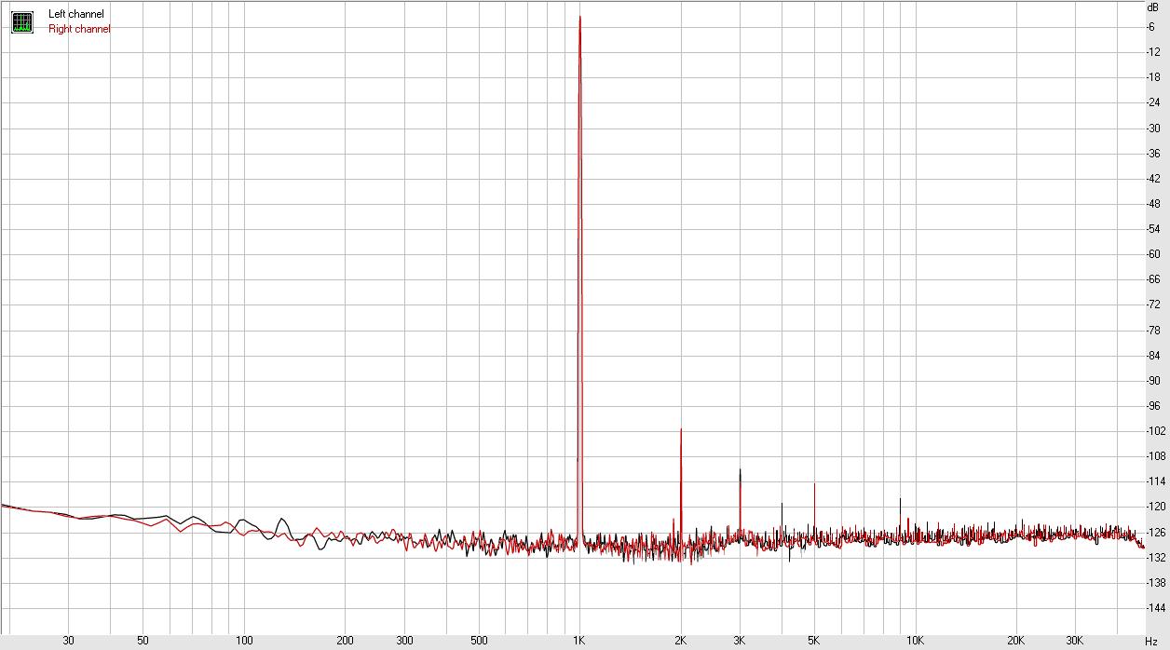Click the "dB" axis unit label

pyautogui.click(x=1152, y=7)
